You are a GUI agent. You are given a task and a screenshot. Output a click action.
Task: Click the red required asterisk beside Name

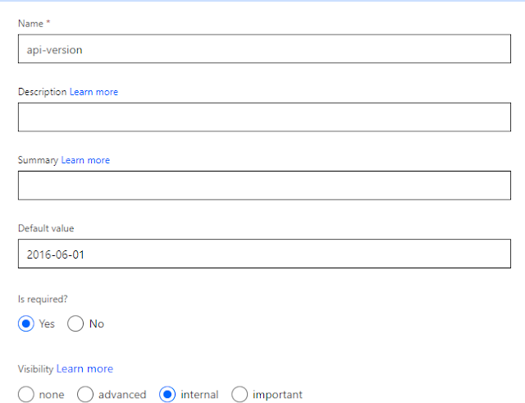[x=48, y=22]
